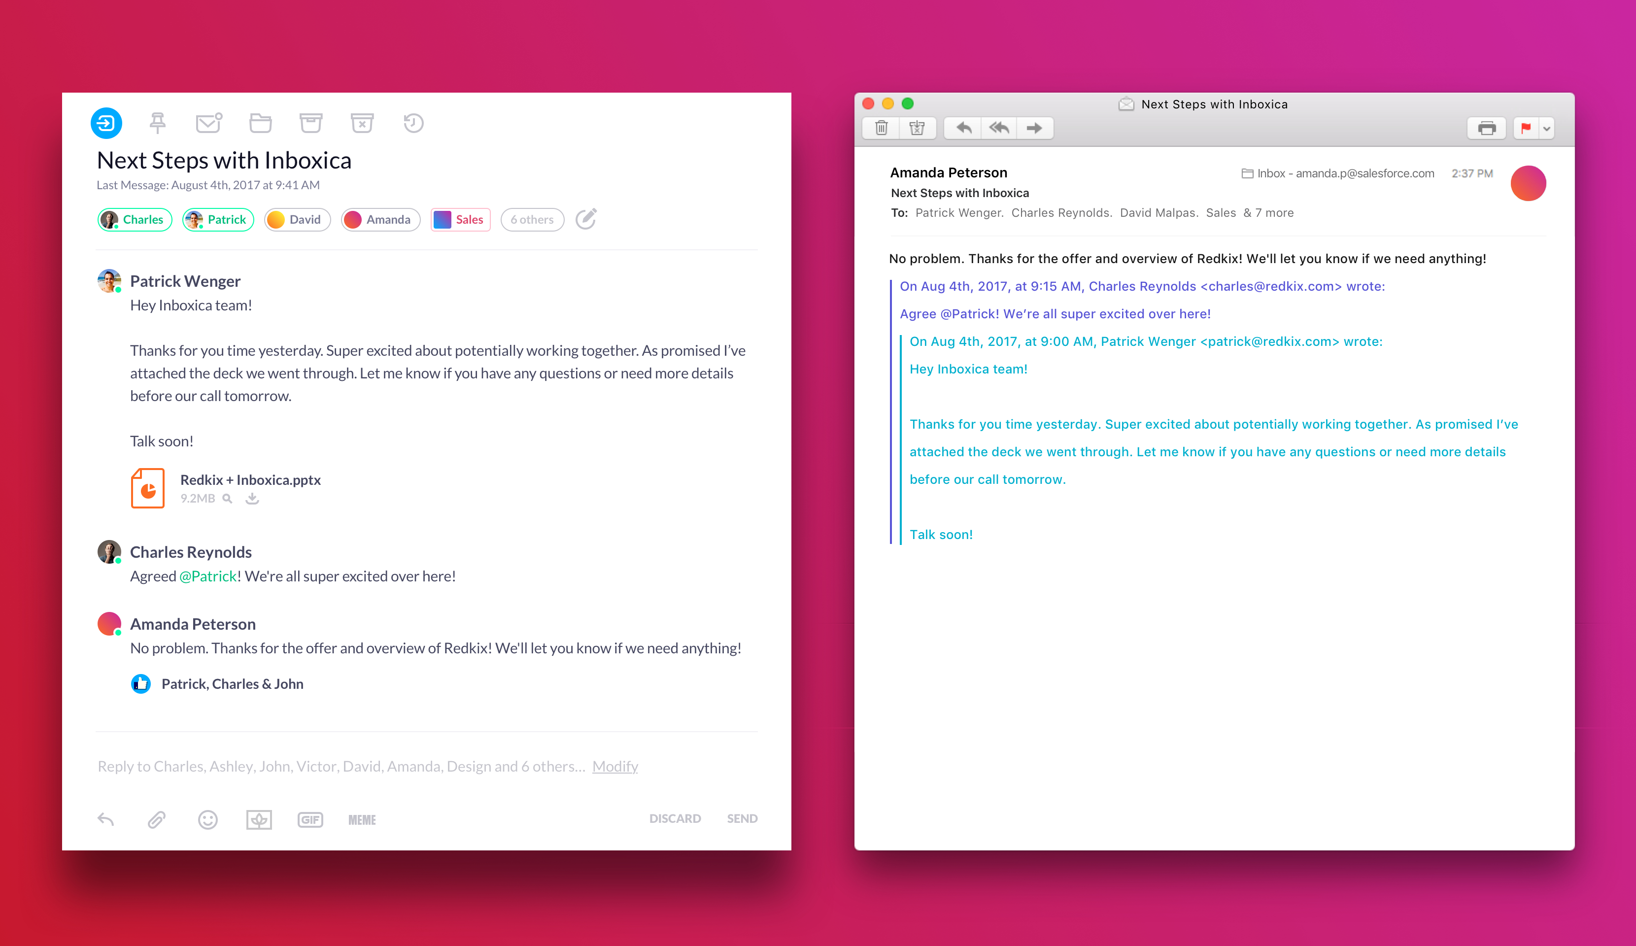
Task: Click the Modify recipients link
Action: (x=615, y=766)
